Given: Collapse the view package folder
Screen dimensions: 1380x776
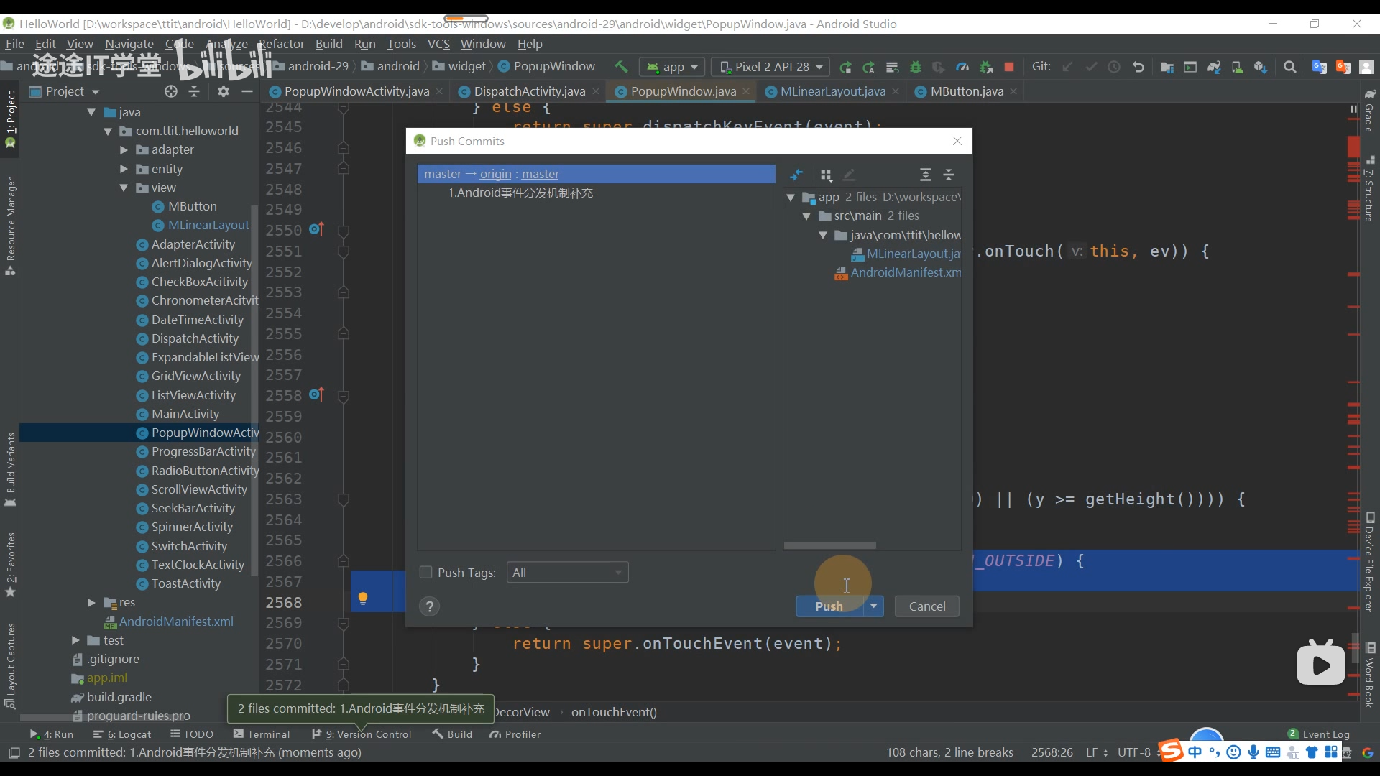Looking at the screenshot, I should (124, 188).
